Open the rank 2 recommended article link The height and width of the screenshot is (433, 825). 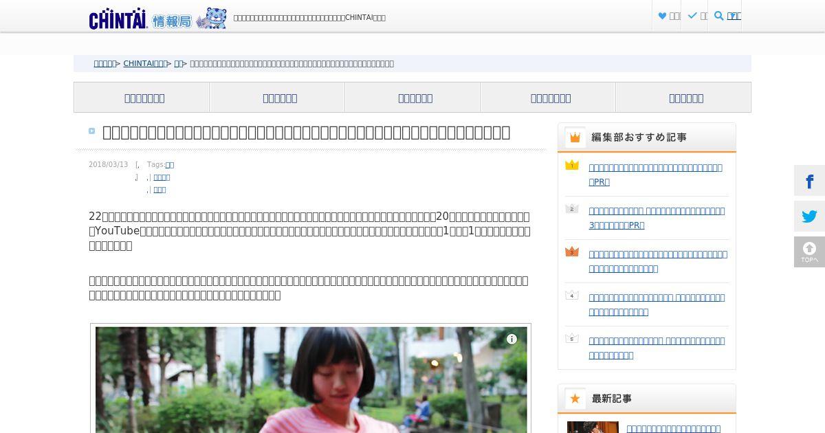[657, 218]
